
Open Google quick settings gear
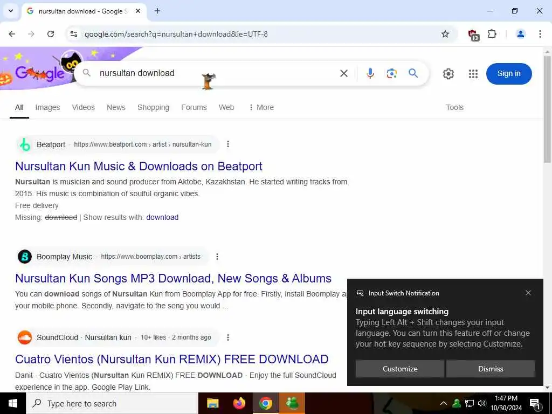tap(448, 73)
